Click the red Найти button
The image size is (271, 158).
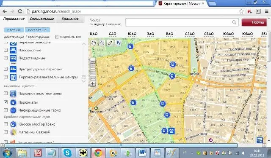[254, 22]
